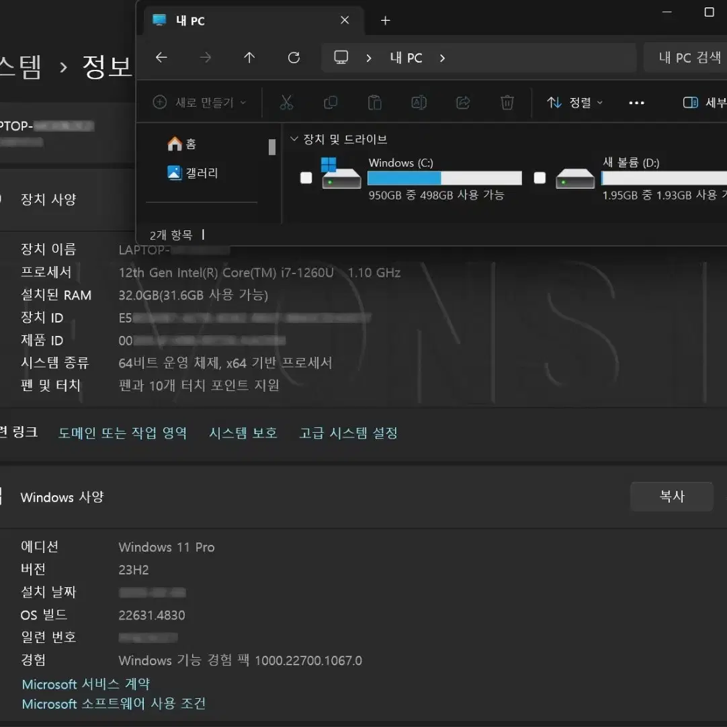Image resolution: width=727 pixels, height=727 pixels.
Task: Select the Cut icon in Explorer toolbar
Action: coord(286,102)
